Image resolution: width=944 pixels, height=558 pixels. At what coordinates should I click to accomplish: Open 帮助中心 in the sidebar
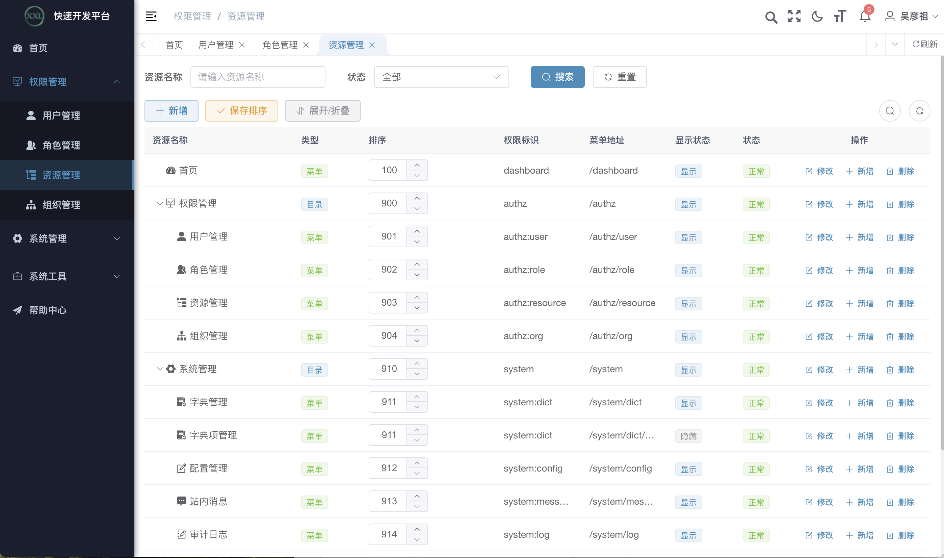pos(67,310)
